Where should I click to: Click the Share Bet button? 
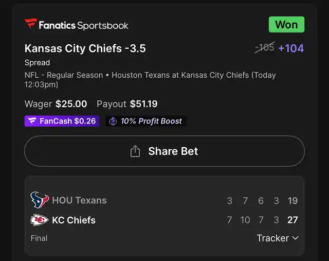click(x=164, y=151)
